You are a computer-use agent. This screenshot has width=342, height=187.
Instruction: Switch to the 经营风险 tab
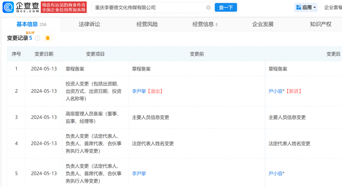click(x=147, y=24)
